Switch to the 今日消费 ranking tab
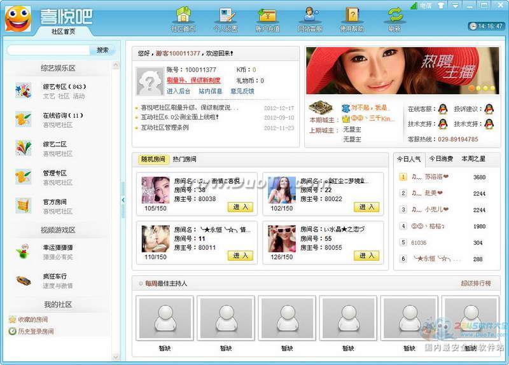The image size is (509, 365). (x=440, y=159)
